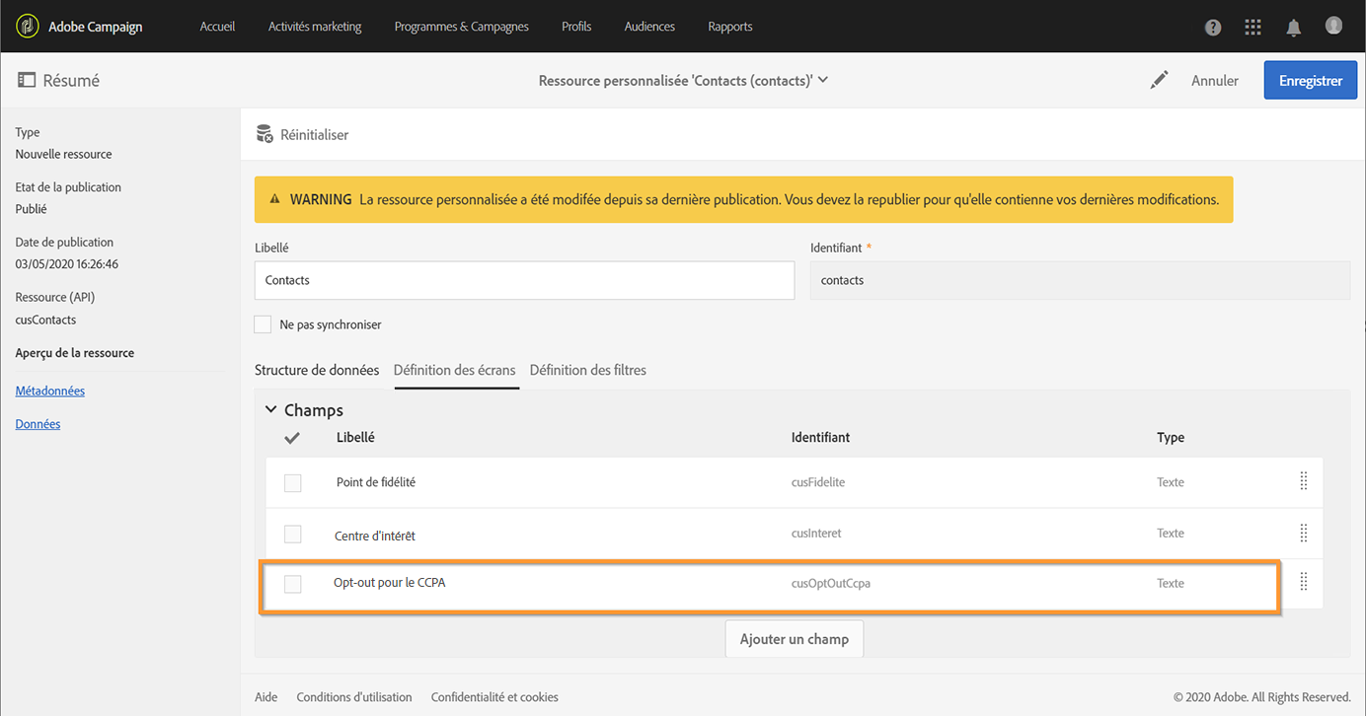
Task: Open the help question mark icon
Action: (x=1213, y=28)
